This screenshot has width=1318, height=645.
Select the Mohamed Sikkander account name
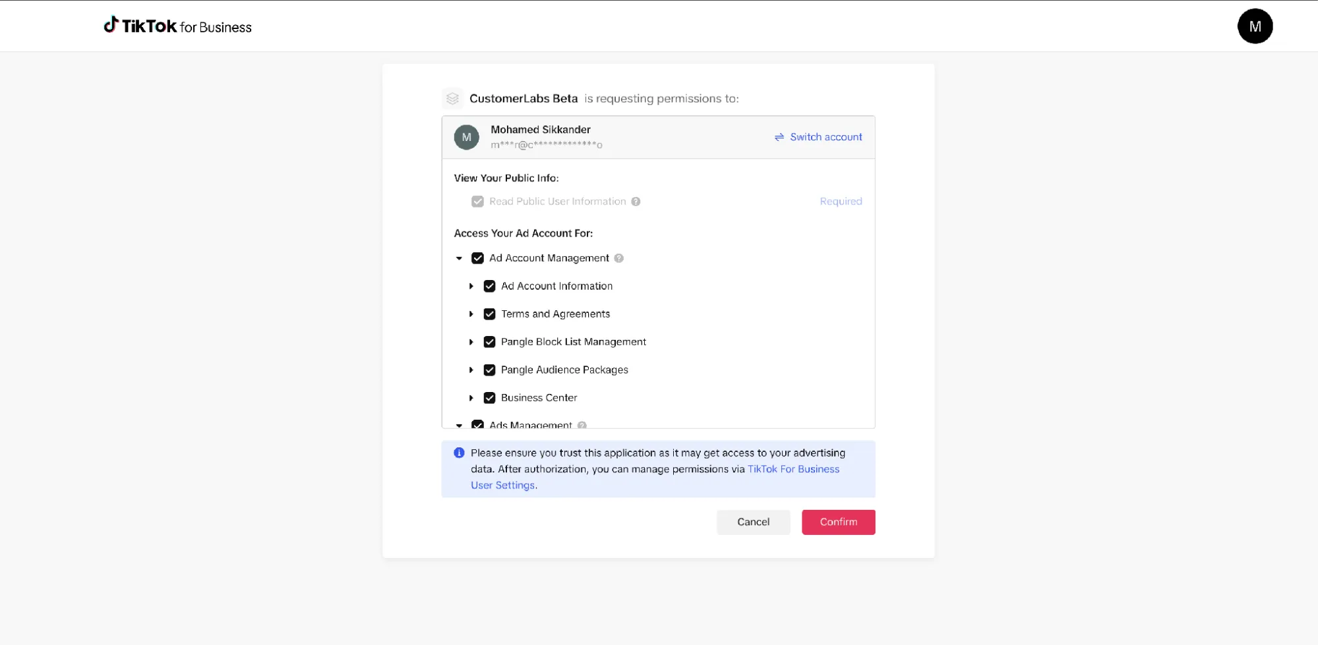tap(540, 130)
